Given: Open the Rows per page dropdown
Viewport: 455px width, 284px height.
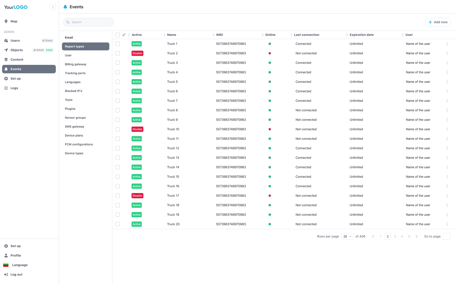Looking at the screenshot, I should tap(347, 237).
